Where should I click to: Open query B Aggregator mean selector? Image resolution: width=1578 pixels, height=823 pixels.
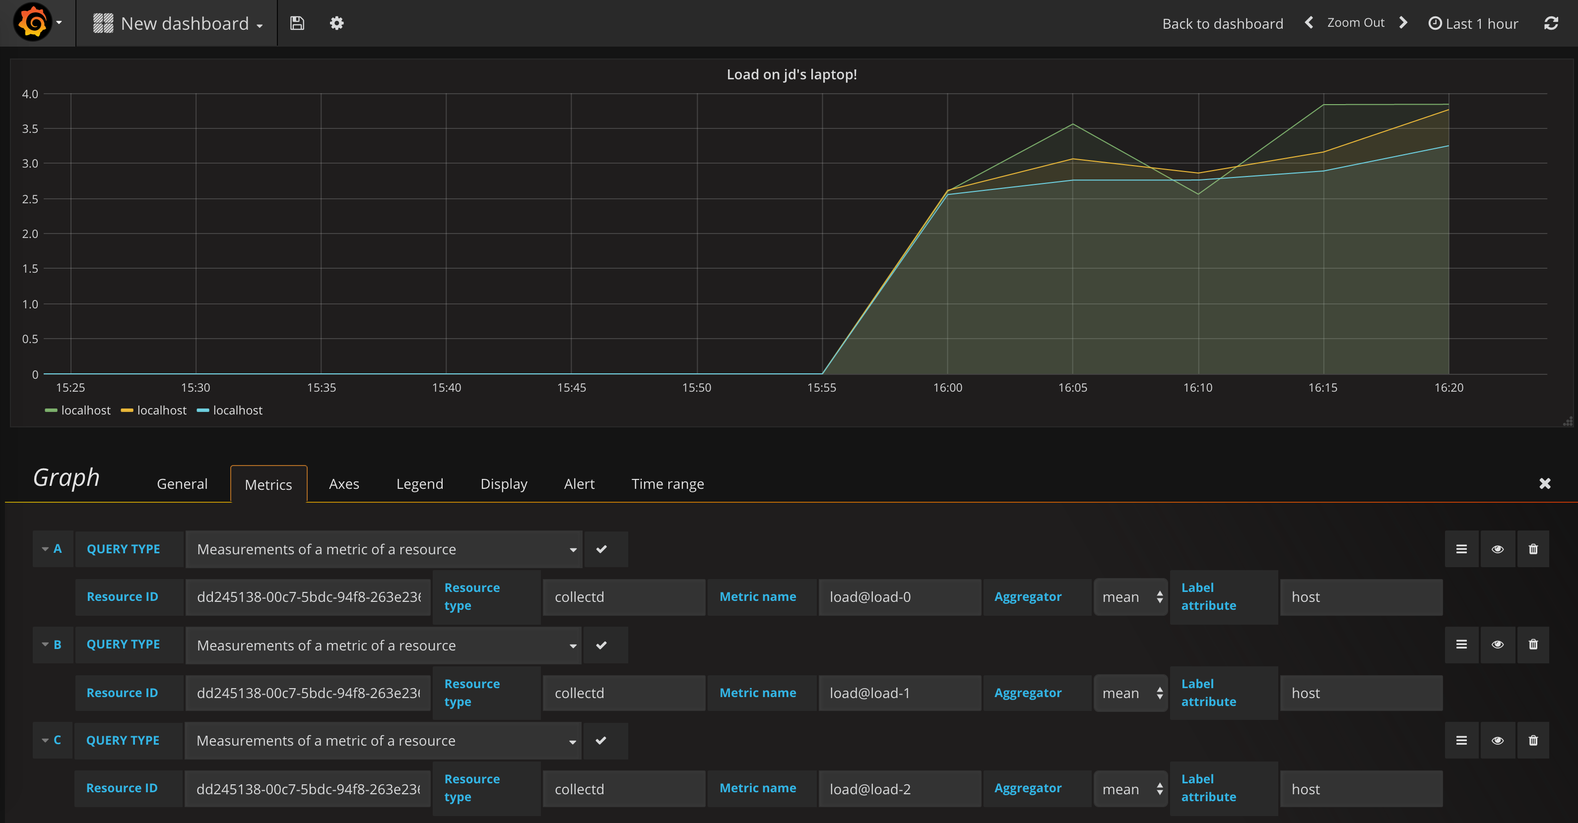tap(1131, 693)
